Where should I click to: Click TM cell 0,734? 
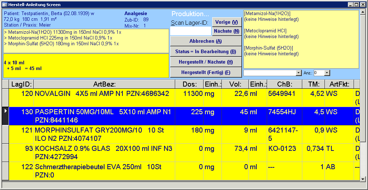(x=313, y=153)
